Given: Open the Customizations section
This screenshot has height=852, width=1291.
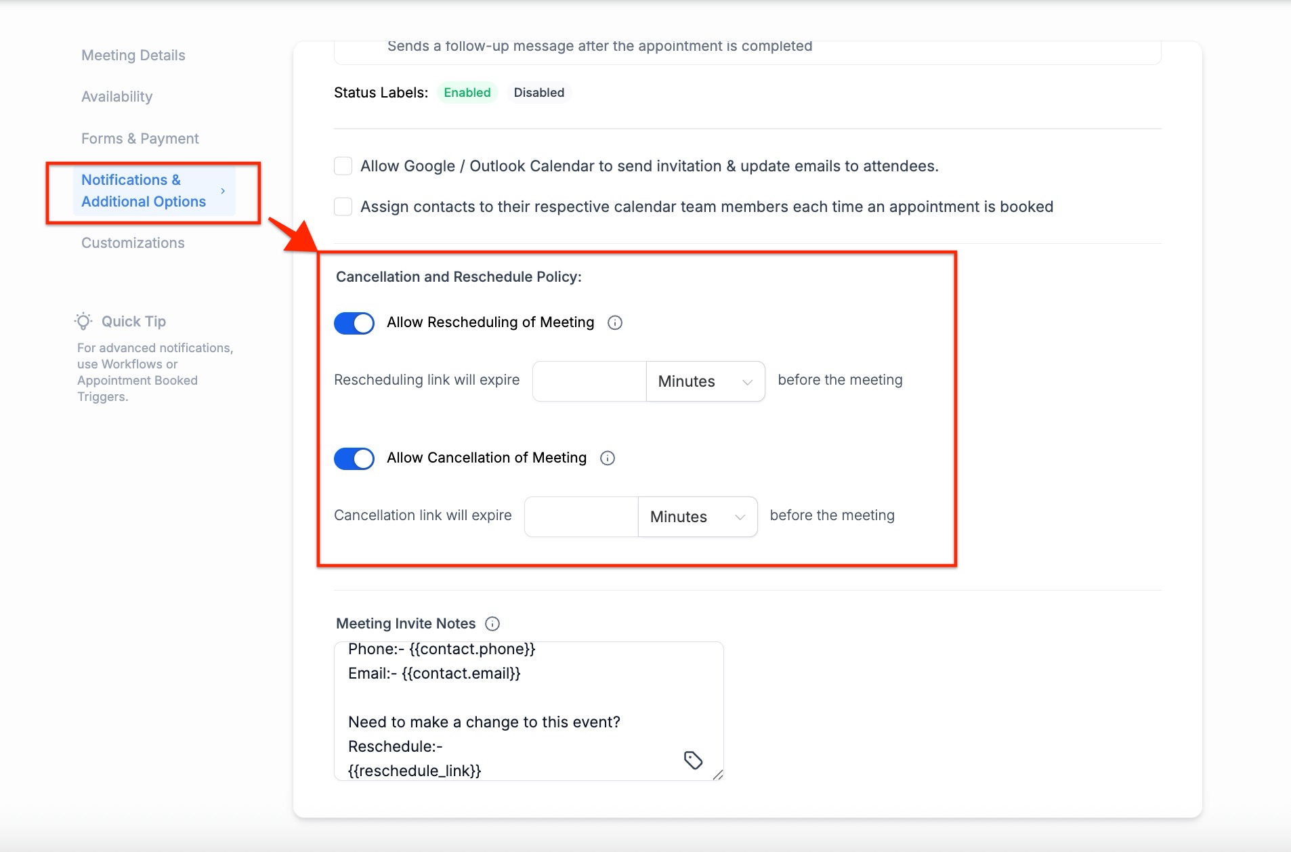Looking at the screenshot, I should point(133,243).
